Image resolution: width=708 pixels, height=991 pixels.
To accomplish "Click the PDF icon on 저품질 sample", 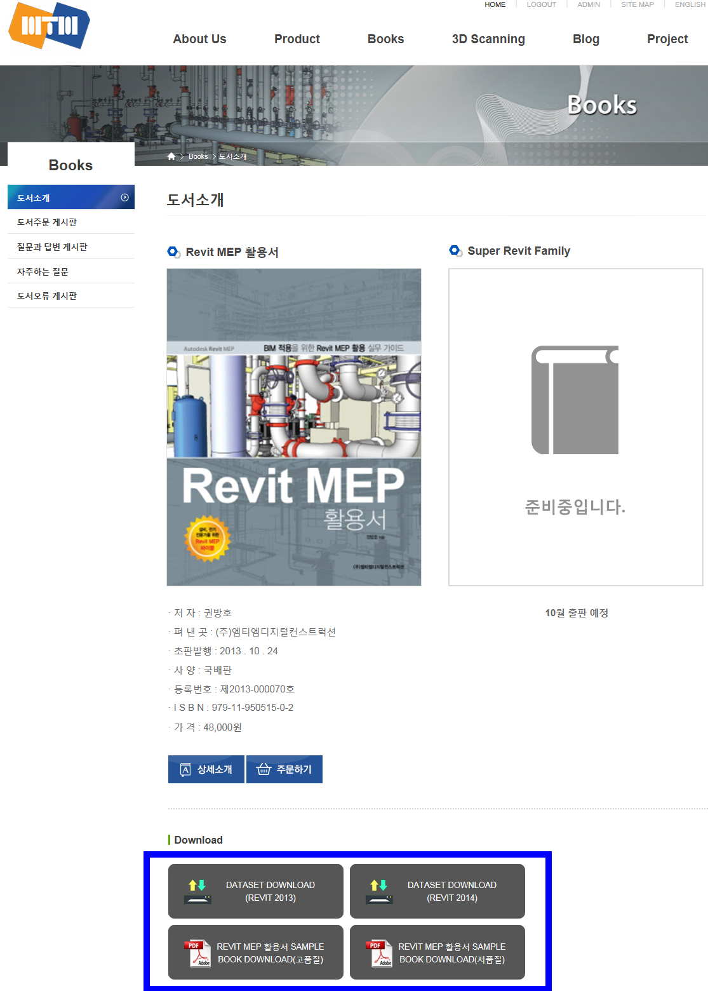I will coord(380,954).
